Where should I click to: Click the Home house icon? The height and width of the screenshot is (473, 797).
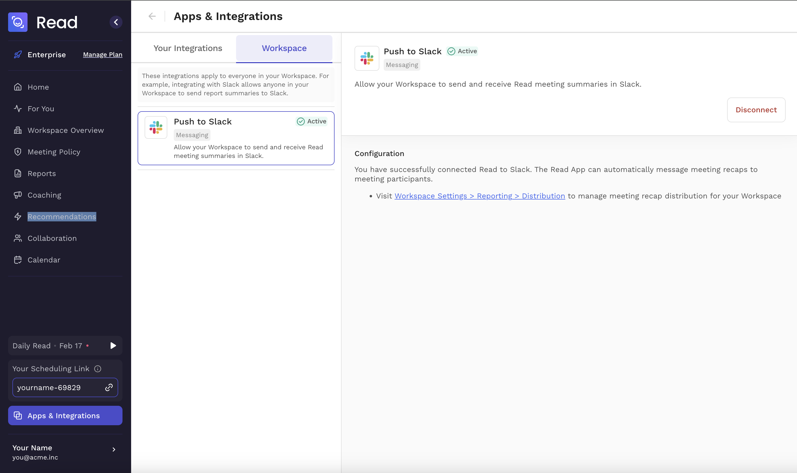pos(18,87)
